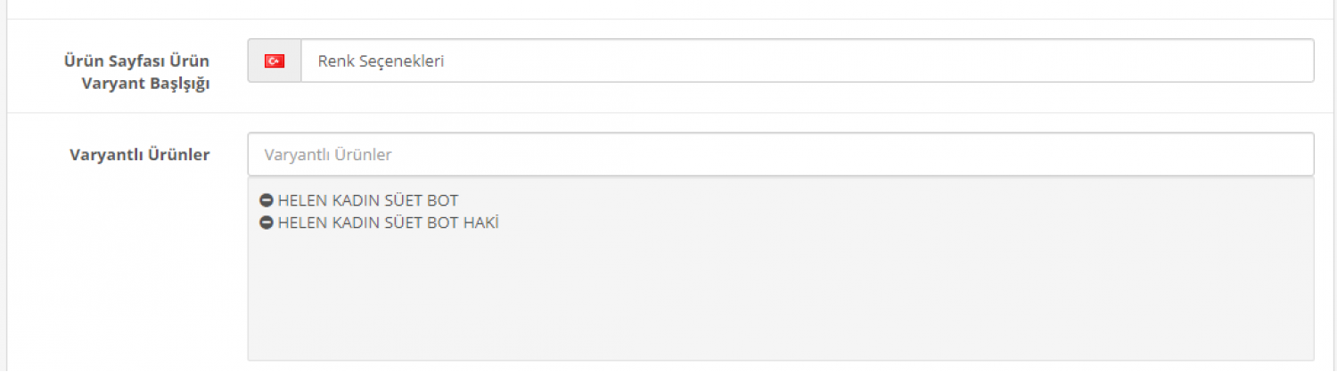Click the bottom empty area of the selected products list
This screenshot has height=372, width=1337.
point(781,329)
